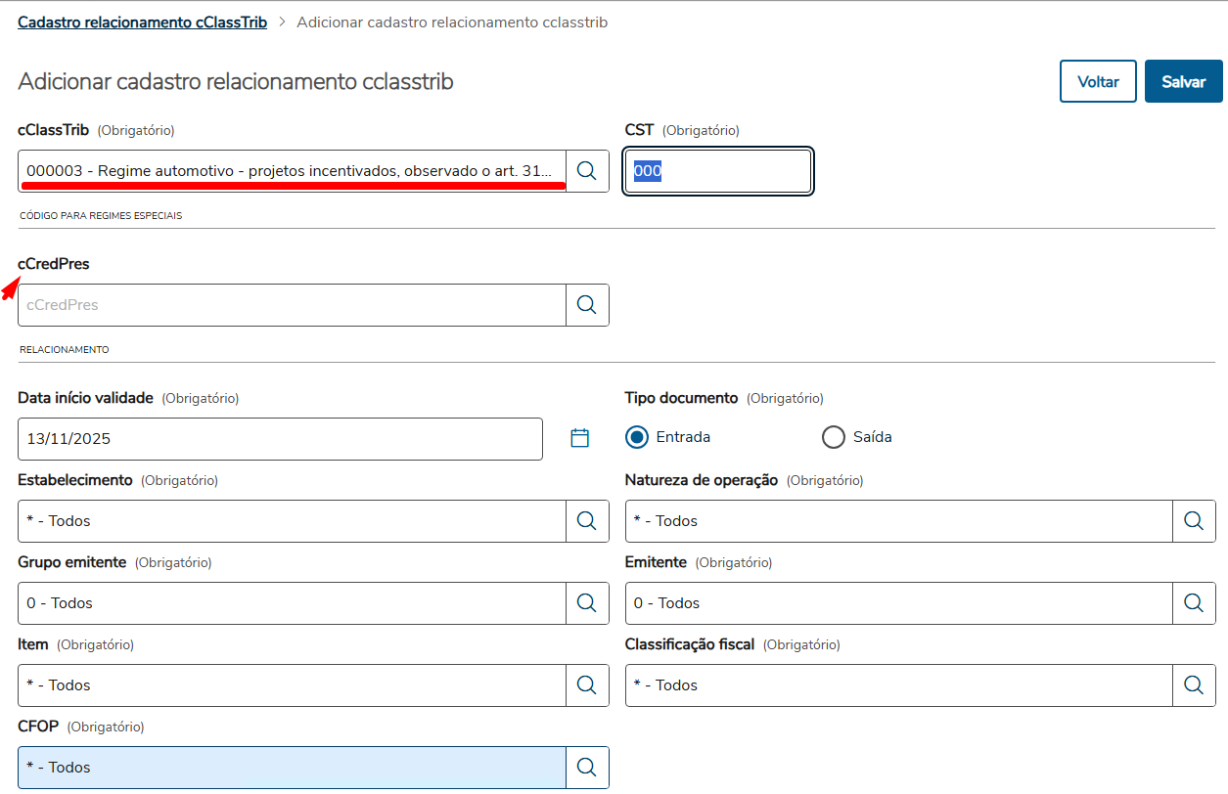Open the Emitente lookup search icon
The width and height of the screenshot is (1228, 794).
(x=1194, y=603)
